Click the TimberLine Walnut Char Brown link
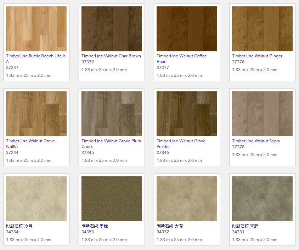 [x=111, y=56]
